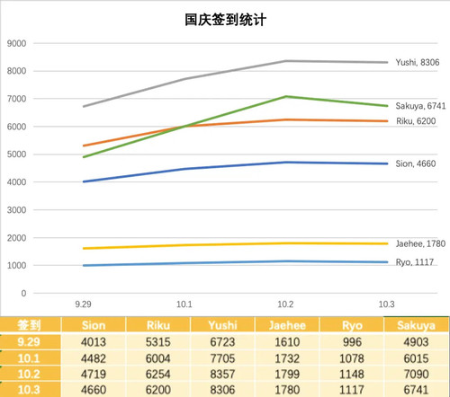Click the 7000 y-axis label
Screen dimensions: 450x397
coord(16,99)
